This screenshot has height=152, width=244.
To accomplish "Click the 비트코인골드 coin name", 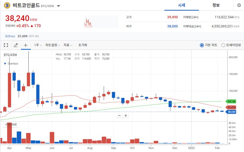I will 26,5.
